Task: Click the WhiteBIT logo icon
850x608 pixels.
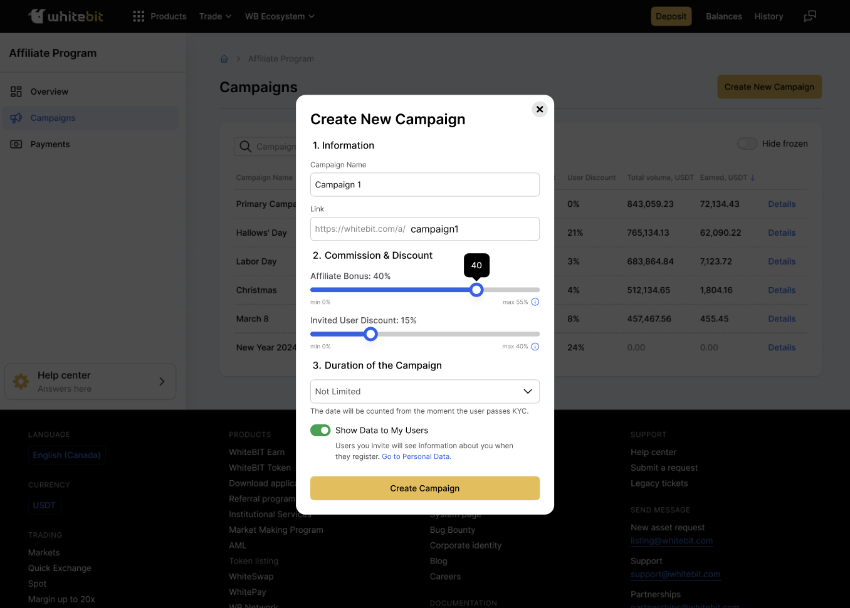Action: coord(37,16)
